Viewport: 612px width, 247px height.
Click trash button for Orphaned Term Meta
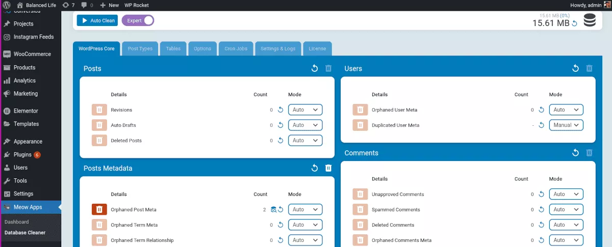(99, 225)
